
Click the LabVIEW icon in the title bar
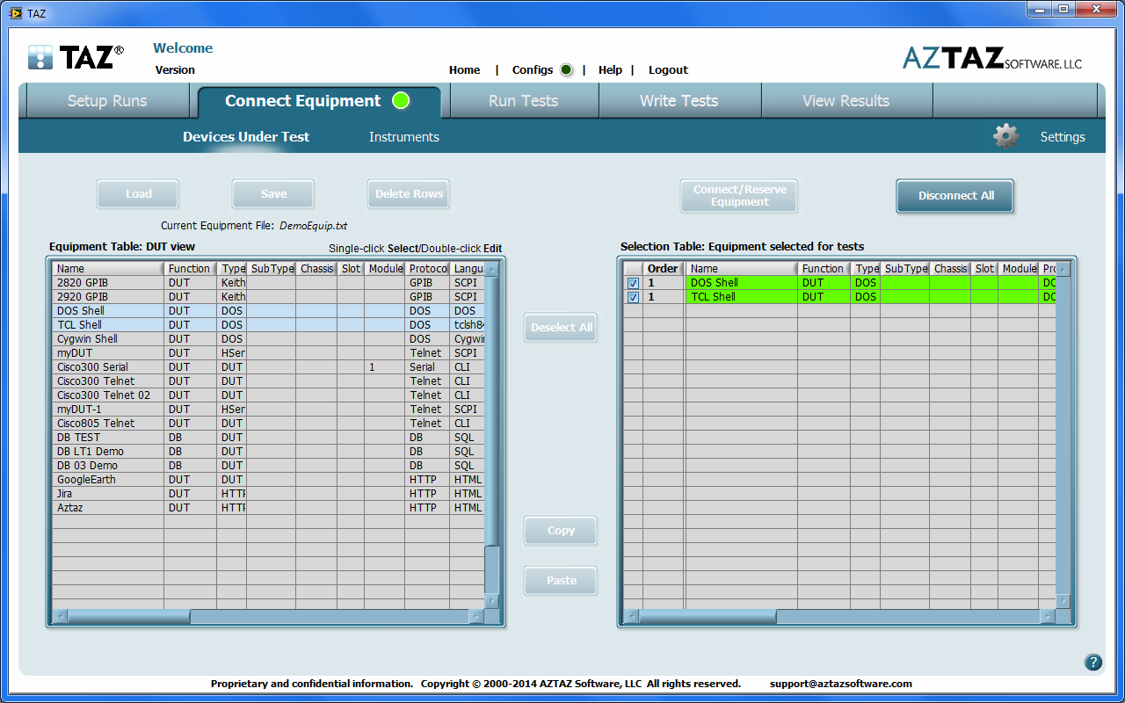tap(15, 13)
